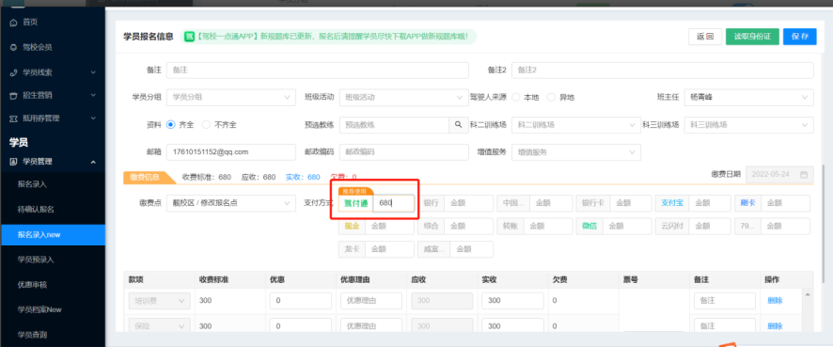Click the 驾校会员 member icon in the sidebar
833x347 pixels.
point(14,47)
